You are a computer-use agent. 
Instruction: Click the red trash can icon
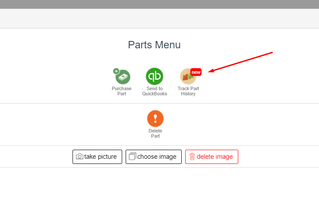click(x=192, y=157)
